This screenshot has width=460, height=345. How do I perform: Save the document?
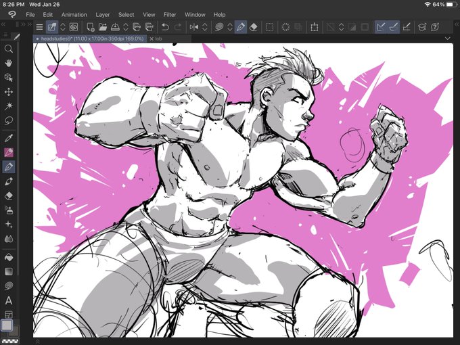[x=115, y=27]
